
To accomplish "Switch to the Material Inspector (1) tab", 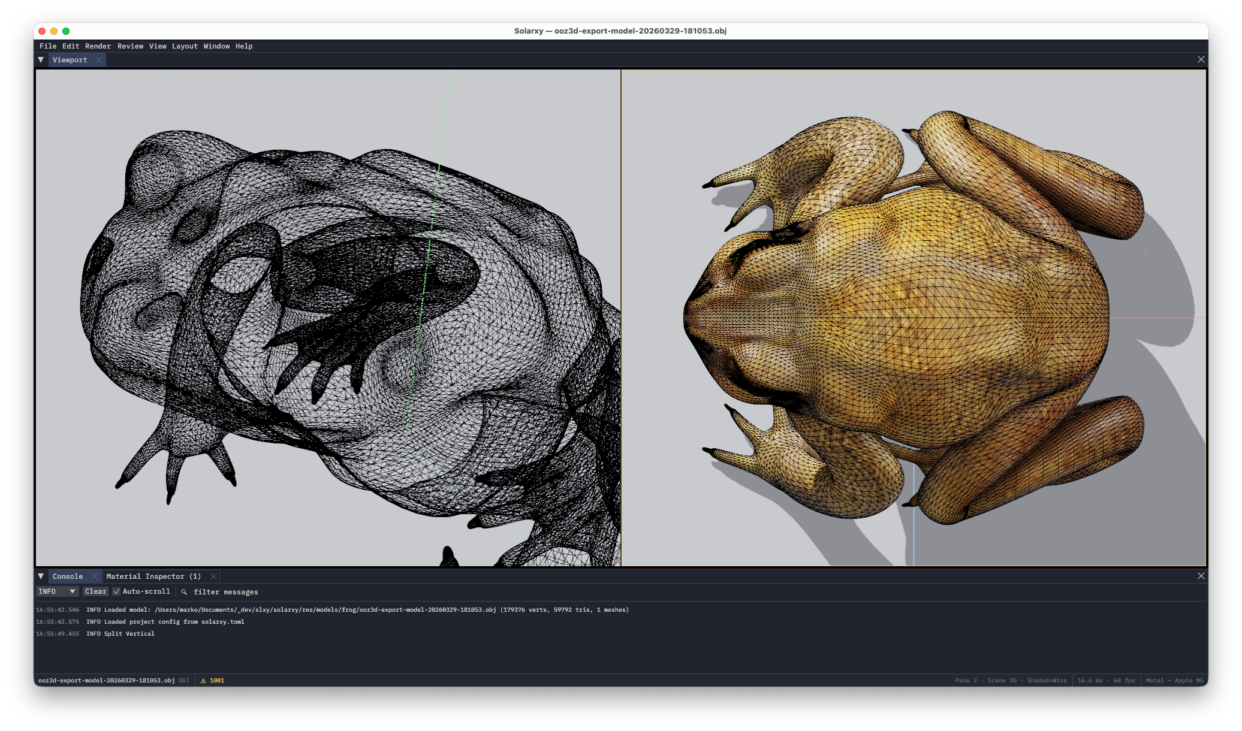I will point(153,576).
